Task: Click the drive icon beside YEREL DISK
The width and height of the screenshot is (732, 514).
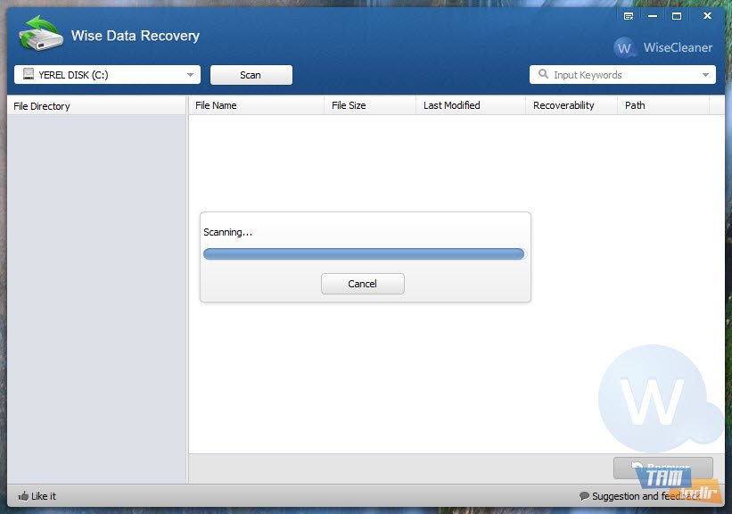Action: click(29, 75)
